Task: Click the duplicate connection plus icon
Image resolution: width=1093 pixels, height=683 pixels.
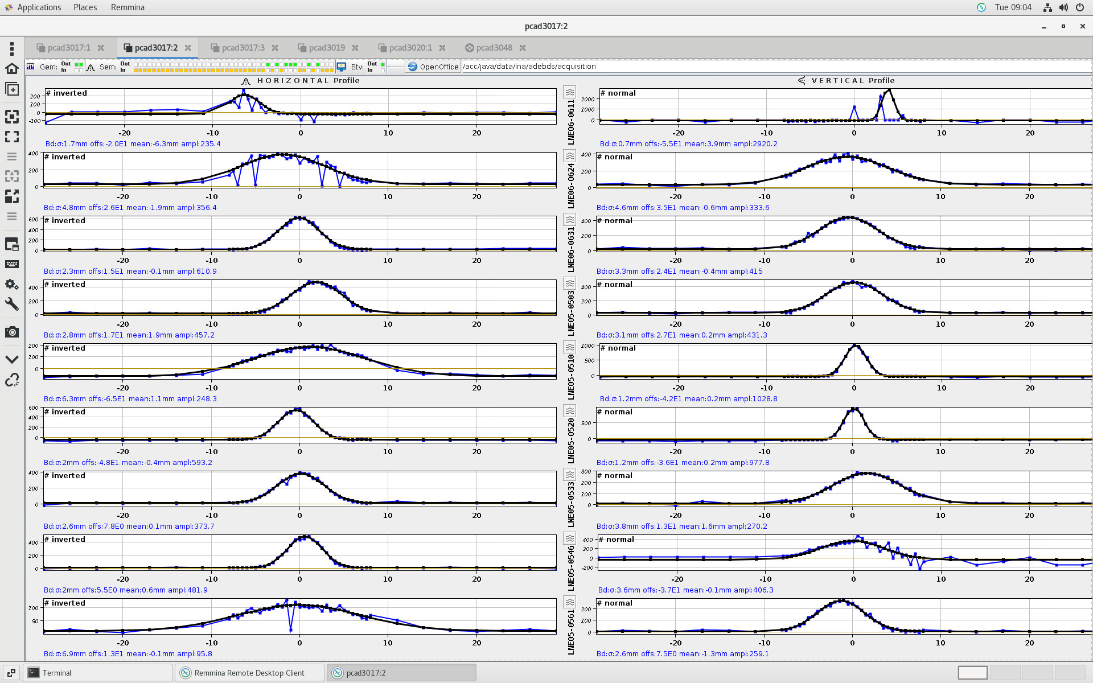Action: tap(11, 89)
